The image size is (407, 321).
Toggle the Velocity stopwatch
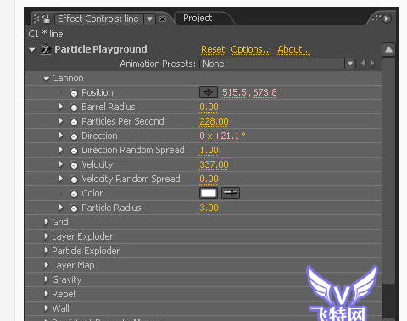[x=74, y=165]
